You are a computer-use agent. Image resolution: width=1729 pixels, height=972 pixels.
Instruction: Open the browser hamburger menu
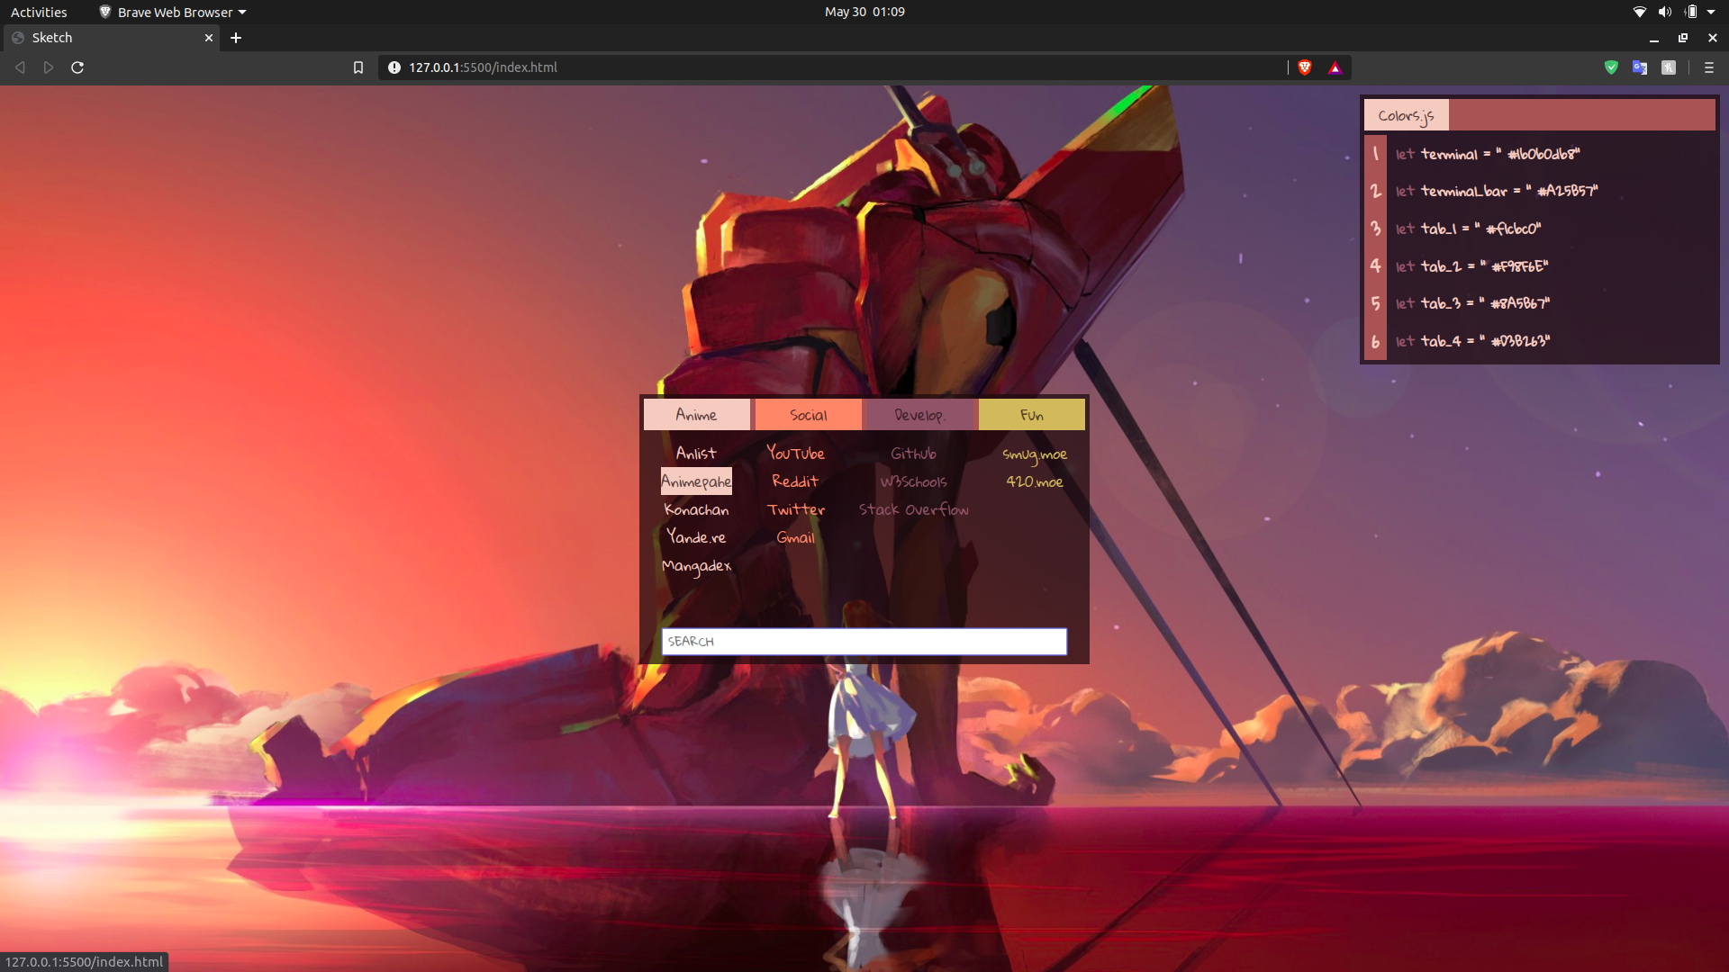click(x=1709, y=67)
